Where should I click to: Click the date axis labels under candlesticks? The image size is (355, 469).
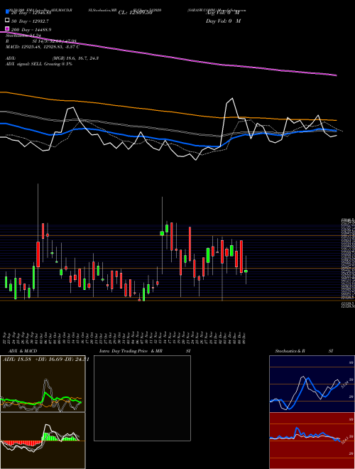[125, 338]
